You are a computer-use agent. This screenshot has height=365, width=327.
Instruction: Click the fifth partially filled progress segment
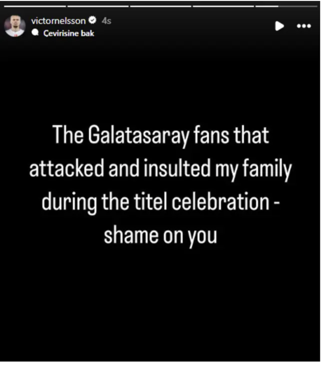click(286, 6)
